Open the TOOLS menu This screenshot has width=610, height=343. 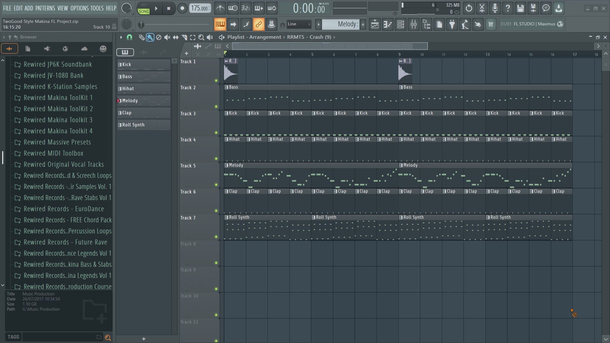coord(97,8)
